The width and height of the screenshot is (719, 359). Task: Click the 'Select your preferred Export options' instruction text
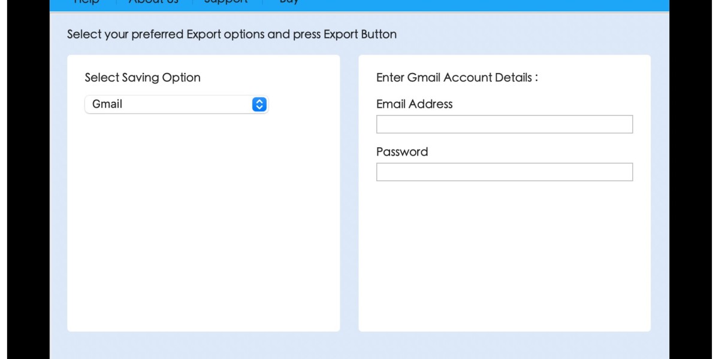[231, 34]
